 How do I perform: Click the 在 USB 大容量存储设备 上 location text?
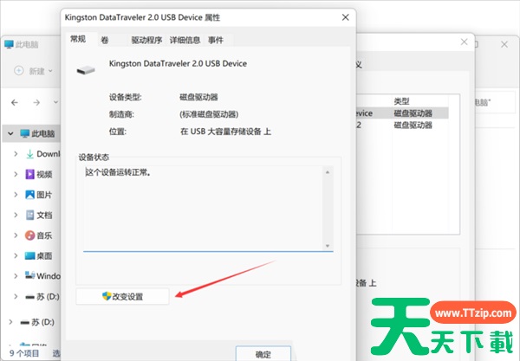click(225, 132)
